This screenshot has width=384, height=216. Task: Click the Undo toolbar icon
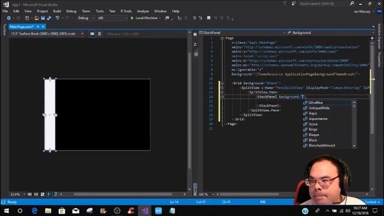(58, 18)
